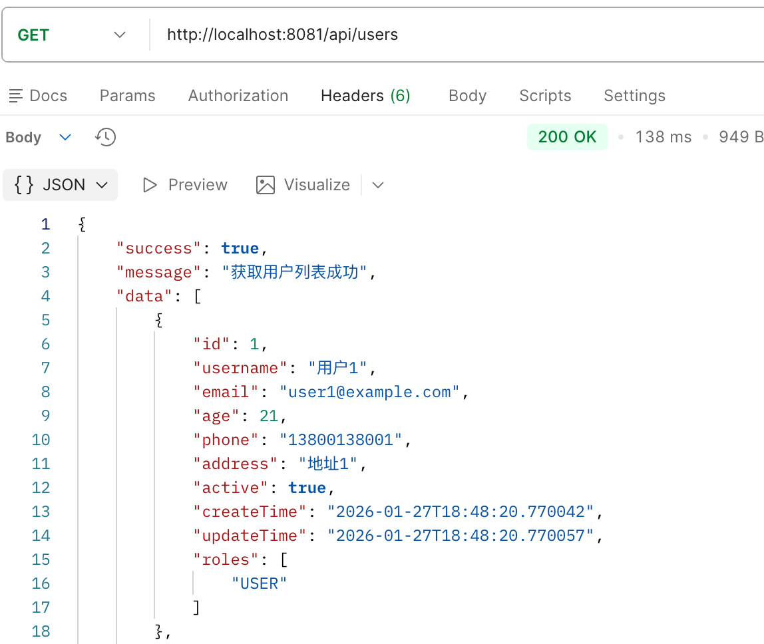Click the "message" key on line 3
The image size is (764, 644).
pos(158,272)
